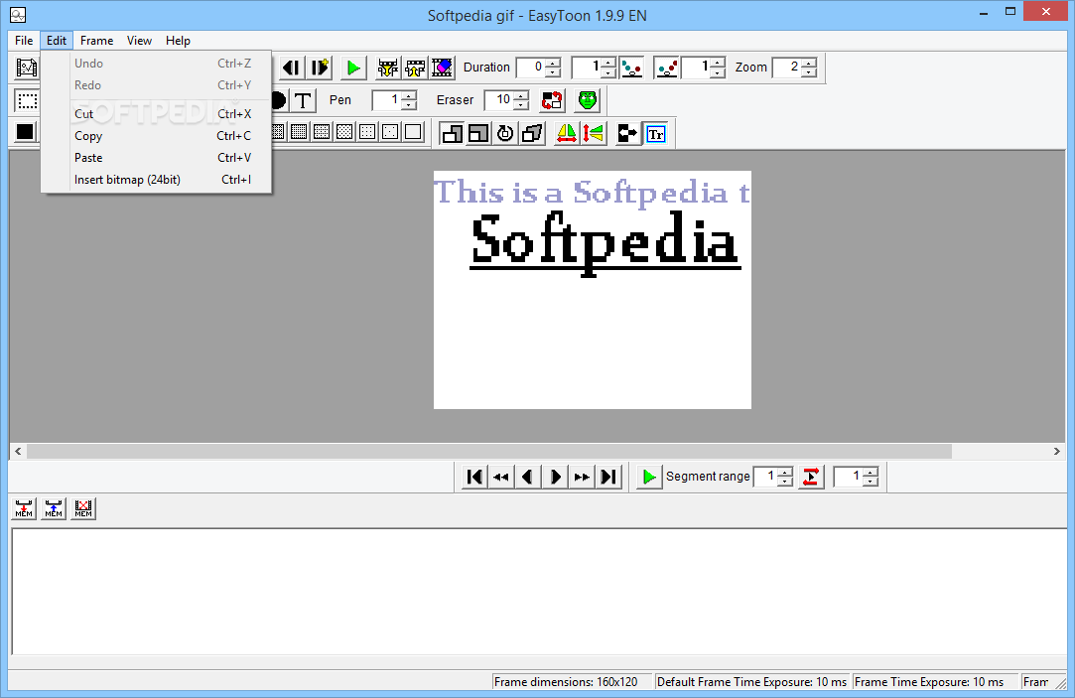This screenshot has height=698, width=1075.
Task: Choose Paste from the Edit menu
Action: 156,158
